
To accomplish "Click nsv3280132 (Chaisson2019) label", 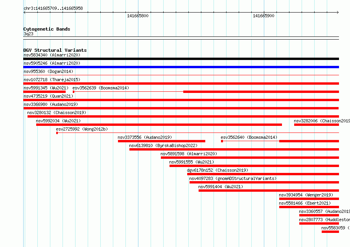I will 57,113.
